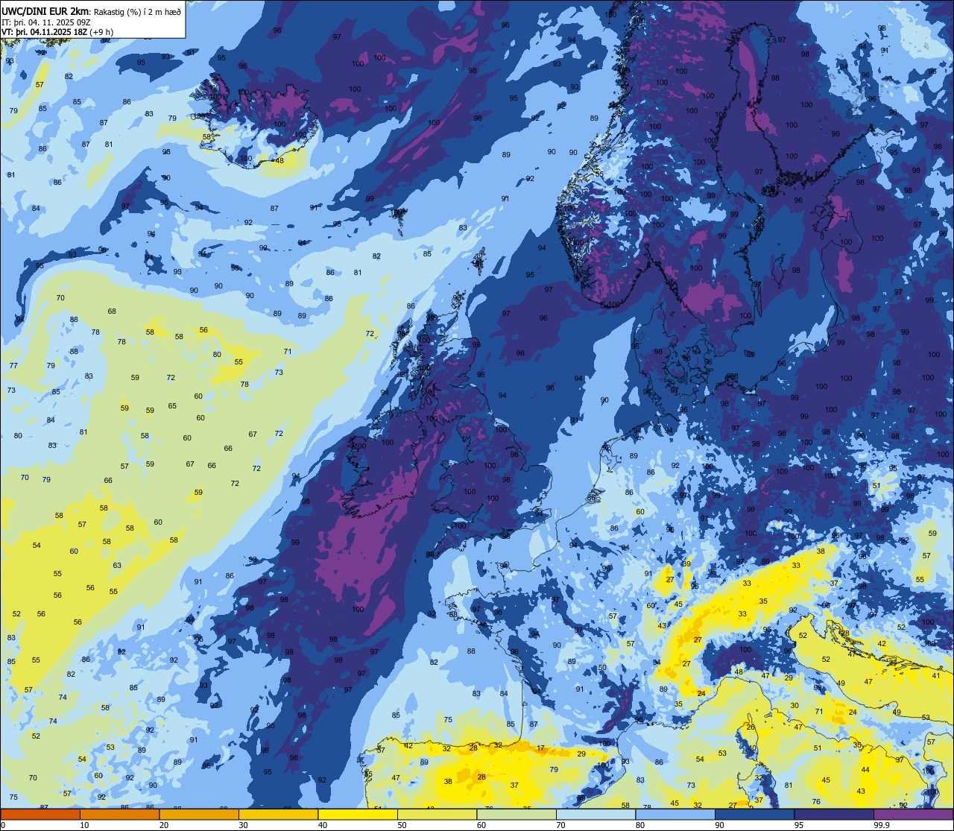Screen dimensions: 954x831
Task: Click the 80–90% light blue legend swatch
Action: pos(675,814)
